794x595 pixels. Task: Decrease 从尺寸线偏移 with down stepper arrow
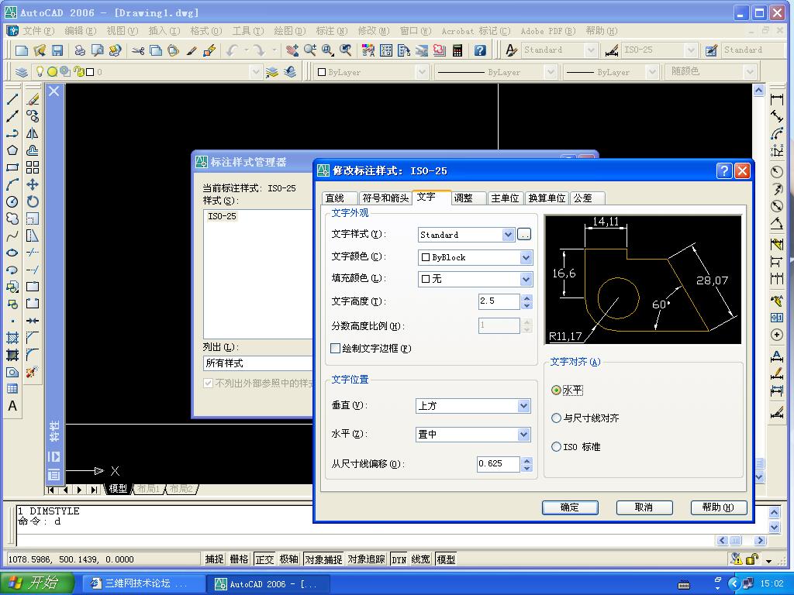point(526,467)
